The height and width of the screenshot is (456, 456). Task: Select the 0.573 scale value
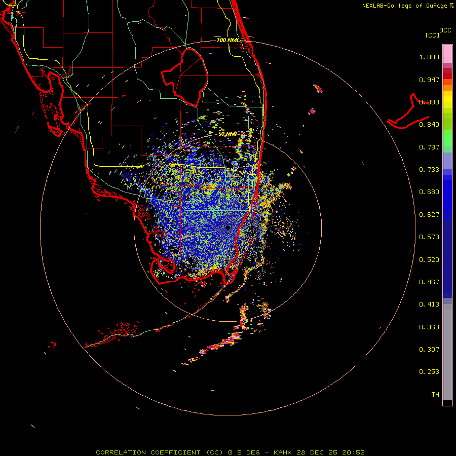[x=429, y=237]
